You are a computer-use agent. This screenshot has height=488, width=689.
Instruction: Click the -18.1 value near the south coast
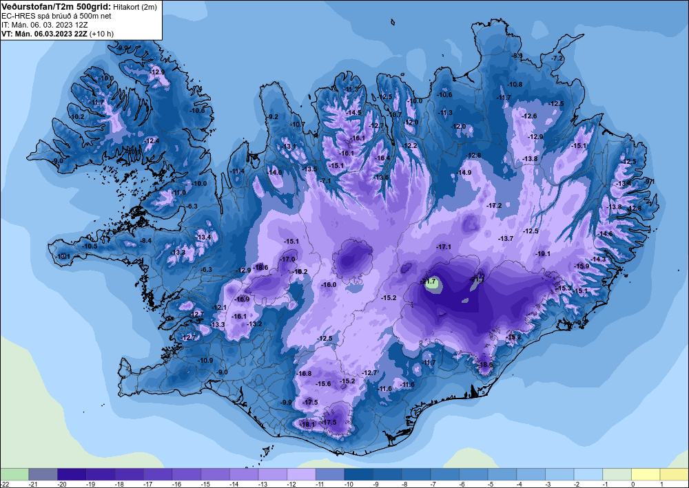click(307, 424)
